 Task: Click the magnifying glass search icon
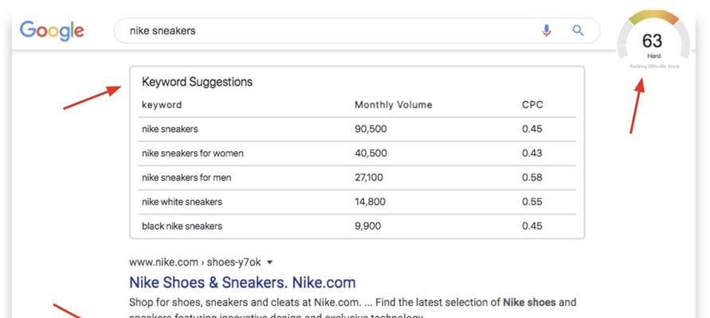pyautogui.click(x=578, y=31)
